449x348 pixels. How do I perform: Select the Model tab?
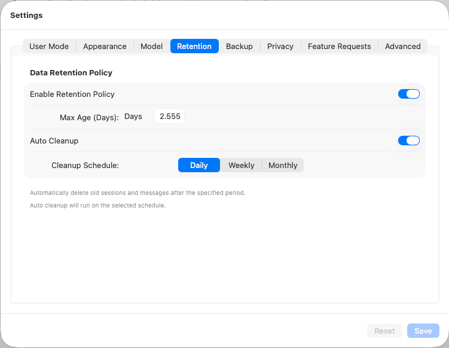pos(151,47)
